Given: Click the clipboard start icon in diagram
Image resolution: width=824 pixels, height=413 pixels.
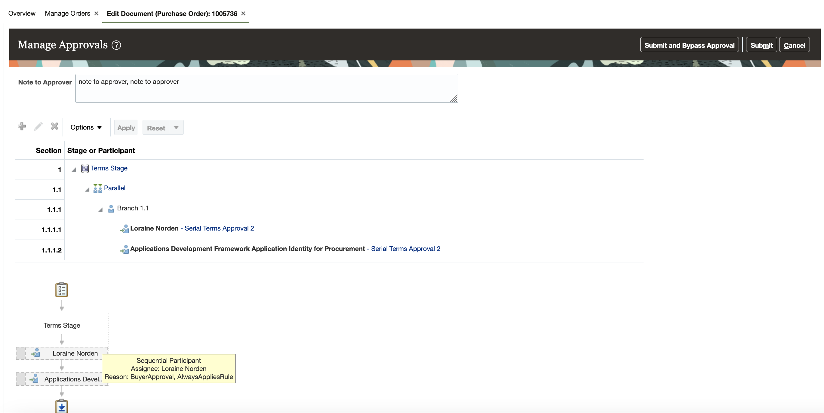Looking at the screenshot, I should click(x=61, y=290).
